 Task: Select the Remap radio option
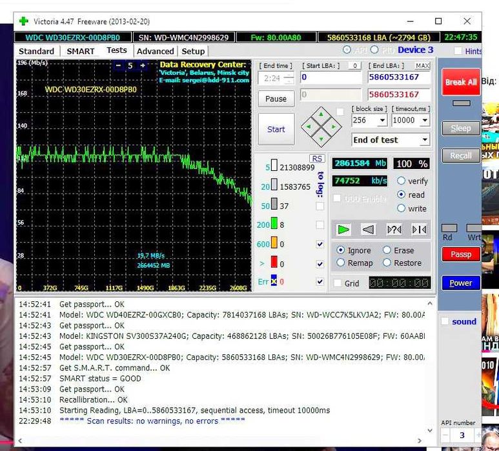[341, 263]
